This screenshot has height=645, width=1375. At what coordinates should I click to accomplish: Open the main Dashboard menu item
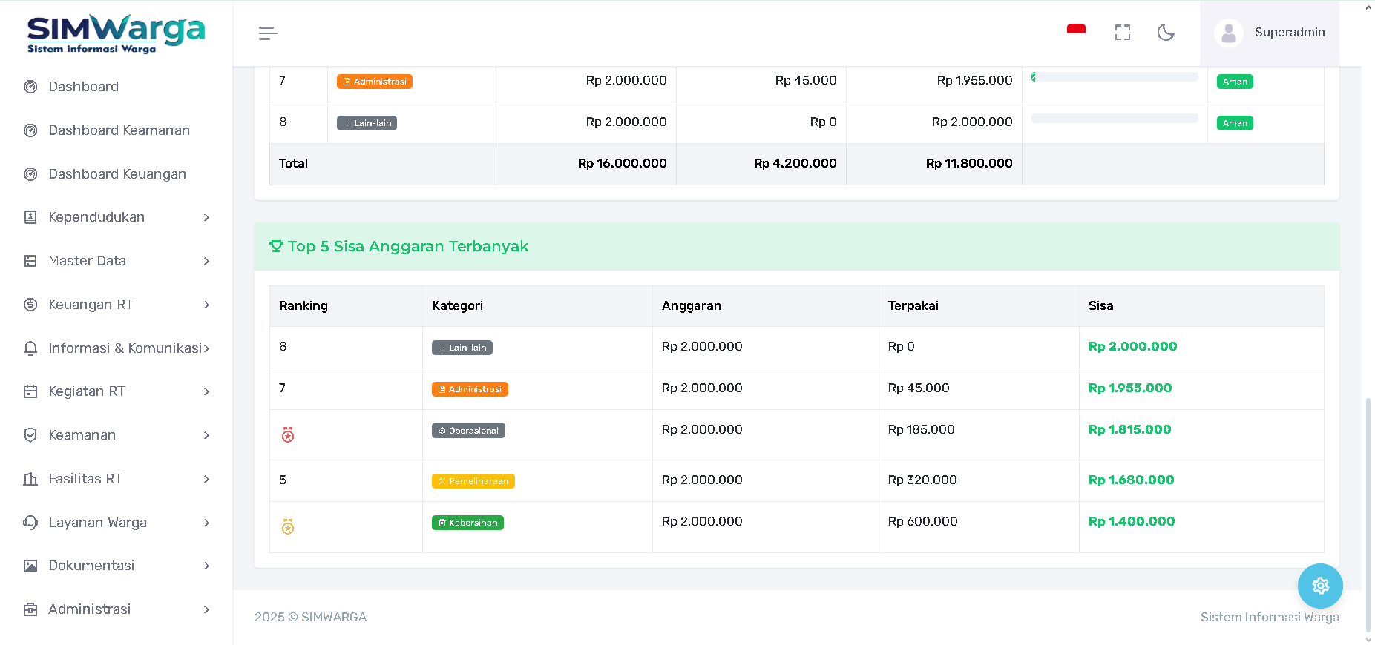click(83, 87)
